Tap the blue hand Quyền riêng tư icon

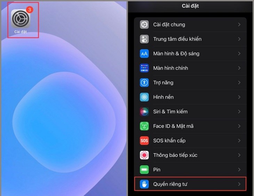[x=144, y=184]
